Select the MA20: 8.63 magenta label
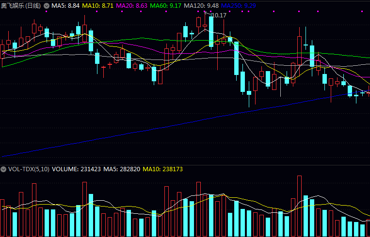Image resolution: width=370 pixels, height=237 pixels. tap(132, 6)
